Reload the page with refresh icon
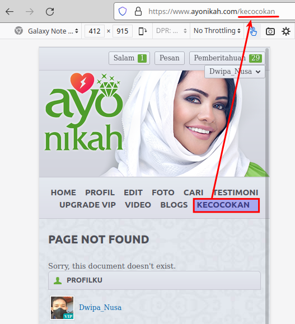Screen dimensions: 295x324 [x=50, y=12]
